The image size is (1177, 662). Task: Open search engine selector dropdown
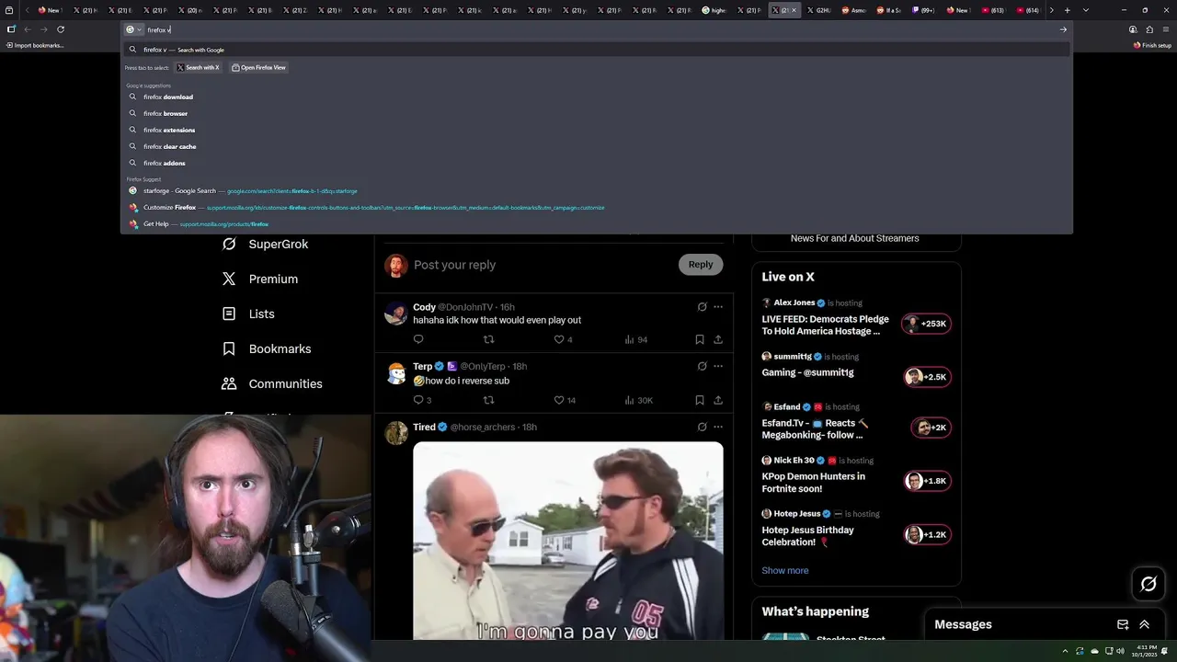pos(134,29)
